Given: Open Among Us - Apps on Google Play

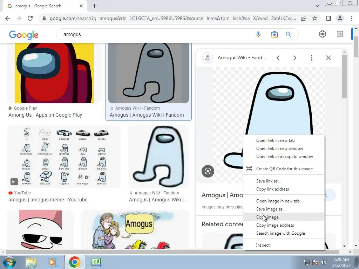Looking at the screenshot, I should [45, 115].
